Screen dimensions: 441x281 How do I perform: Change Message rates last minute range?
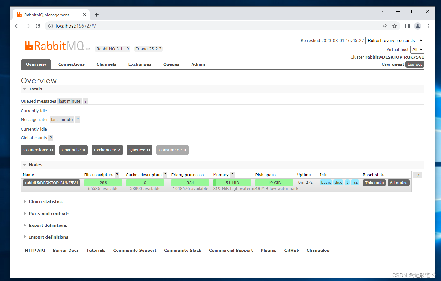pos(62,119)
